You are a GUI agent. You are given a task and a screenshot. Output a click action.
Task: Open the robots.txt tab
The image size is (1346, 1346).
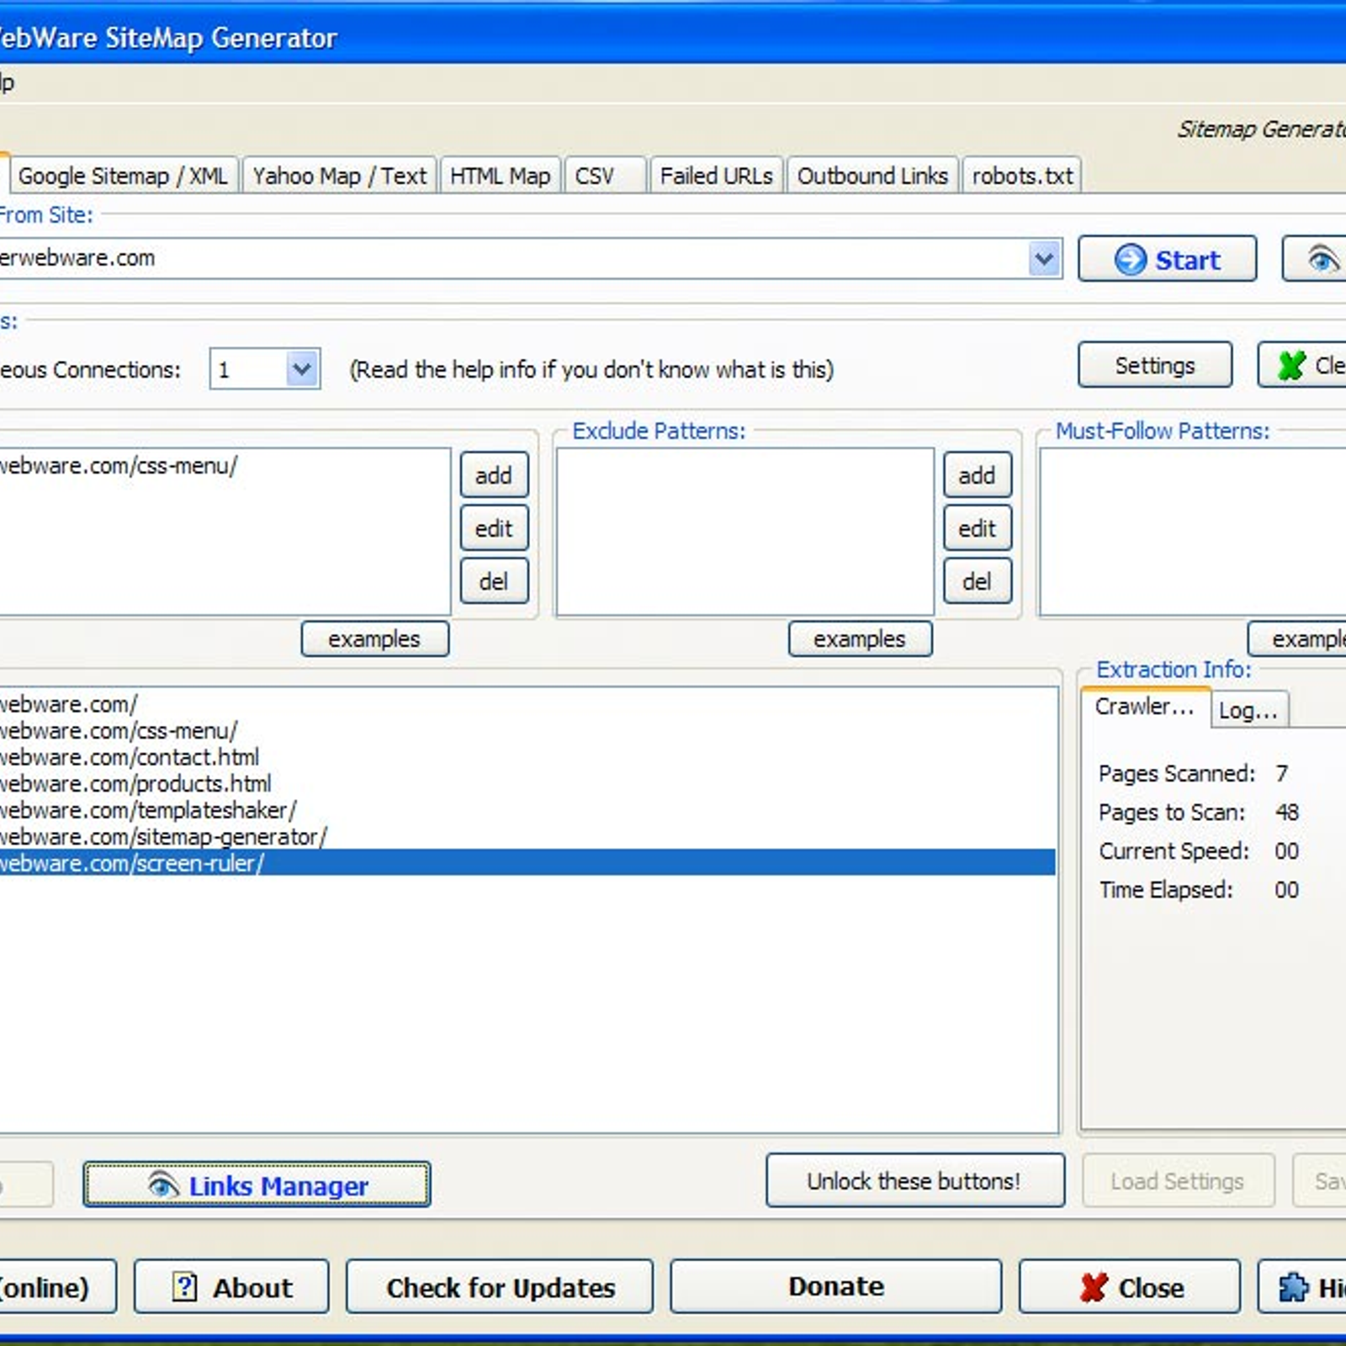(x=1022, y=176)
